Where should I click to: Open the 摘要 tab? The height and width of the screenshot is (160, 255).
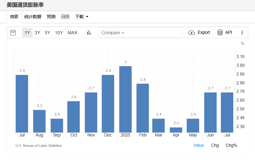click(14, 17)
